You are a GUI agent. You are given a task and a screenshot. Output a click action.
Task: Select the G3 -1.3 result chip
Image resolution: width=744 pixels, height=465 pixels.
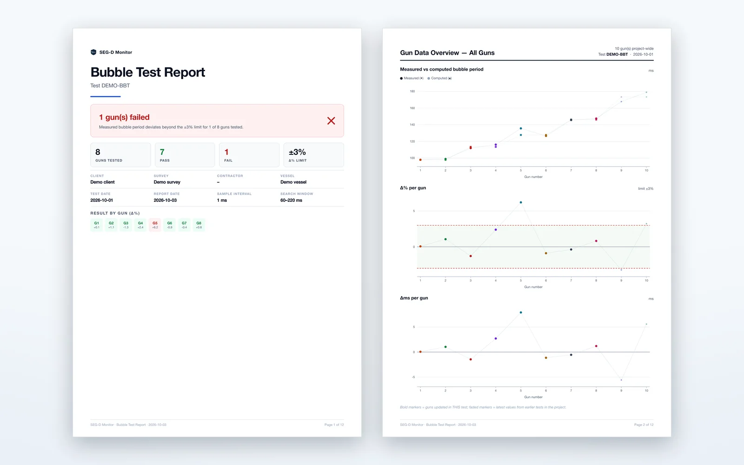click(126, 225)
